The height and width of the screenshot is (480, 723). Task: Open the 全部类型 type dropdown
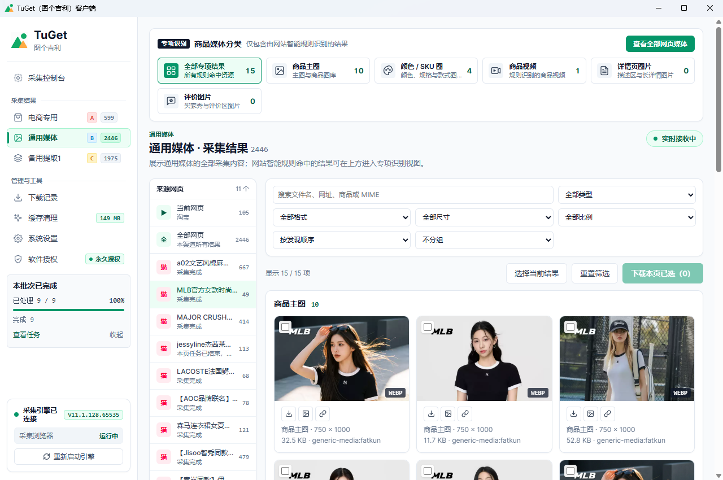[627, 195]
